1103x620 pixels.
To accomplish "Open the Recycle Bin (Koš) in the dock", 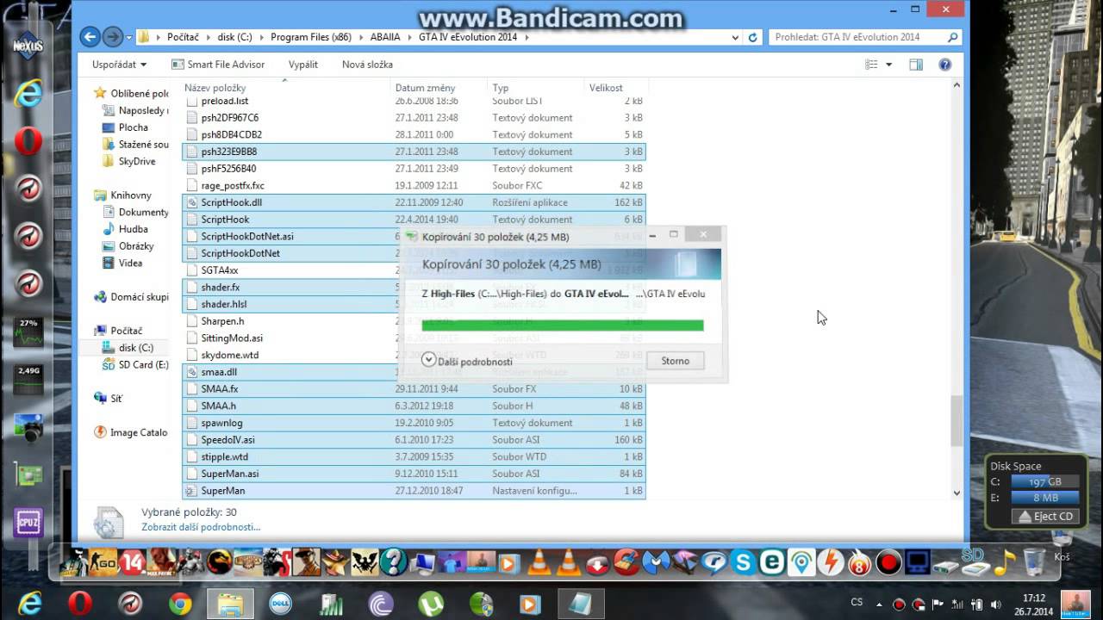I will pyautogui.click(x=1035, y=561).
